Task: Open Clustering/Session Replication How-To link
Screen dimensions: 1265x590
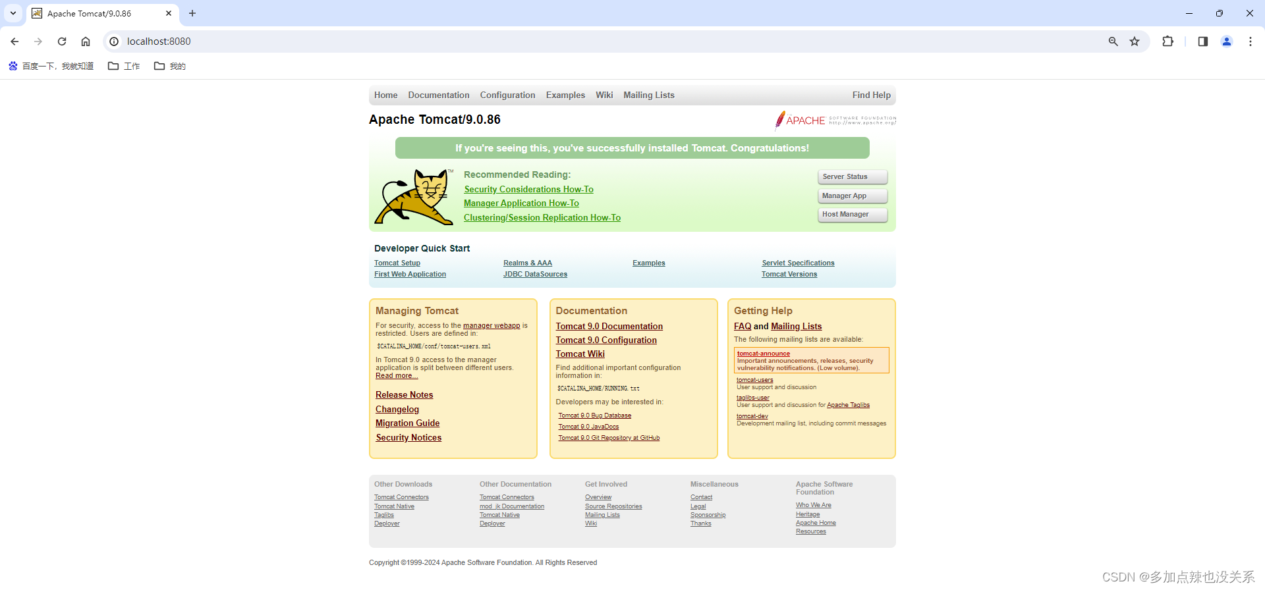Action: pos(542,218)
